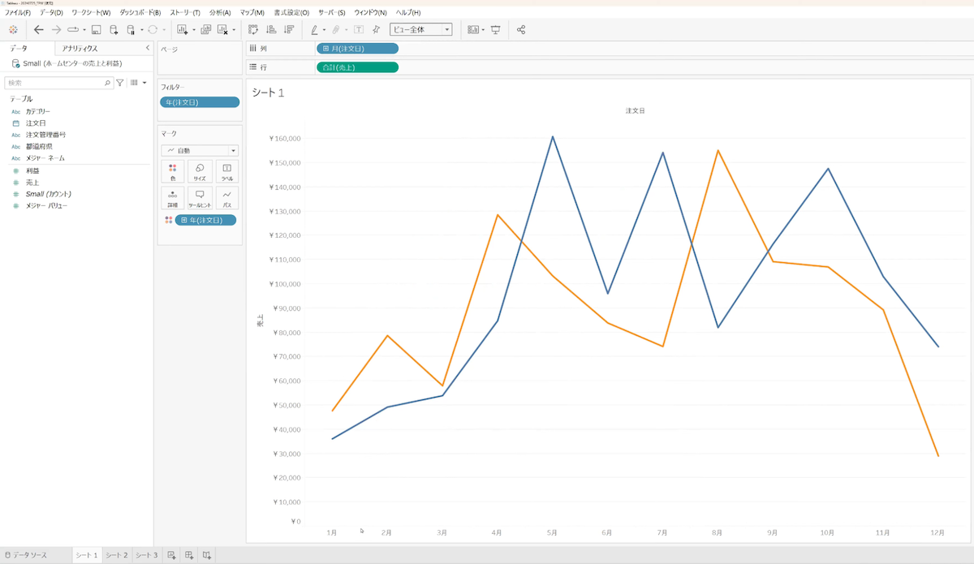This screenshot has height=564, width=974.
Task: Click the save icon in toolbar
Action: [x=96, y=29]
